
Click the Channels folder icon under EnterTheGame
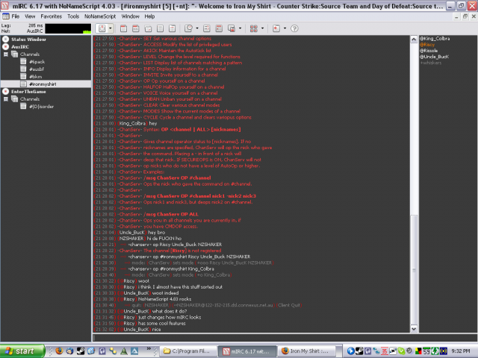[14, 99]
